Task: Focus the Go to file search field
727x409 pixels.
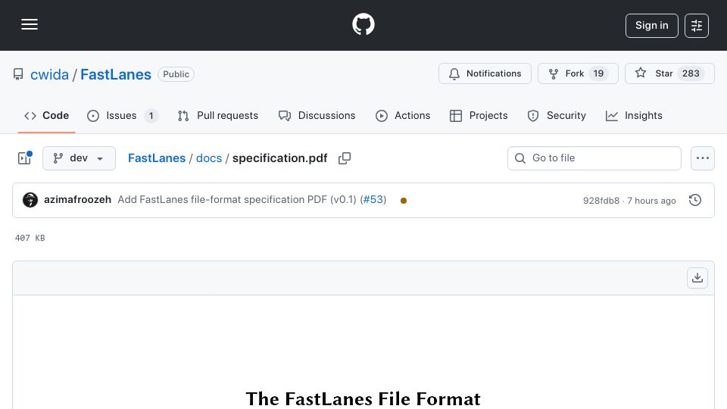Action: click(x=594, y=158)
